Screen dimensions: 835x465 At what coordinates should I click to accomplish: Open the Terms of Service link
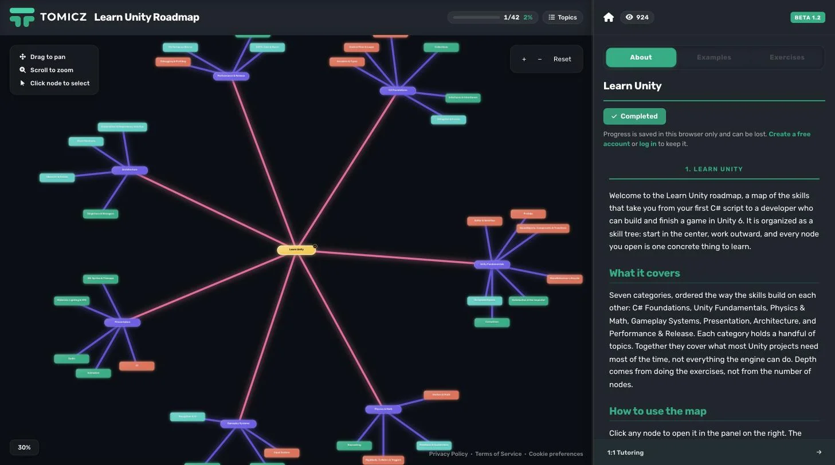(498, 454)
